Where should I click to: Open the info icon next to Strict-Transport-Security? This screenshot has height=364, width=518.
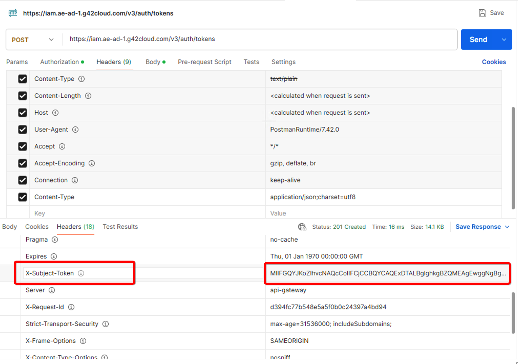tap(106, 324)
